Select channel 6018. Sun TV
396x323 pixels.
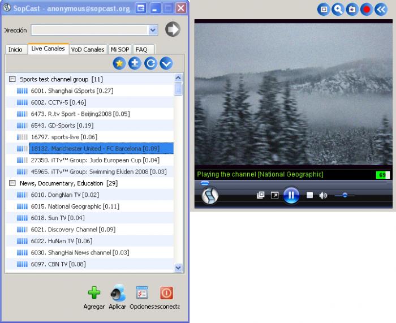click(x=89, y=218)
